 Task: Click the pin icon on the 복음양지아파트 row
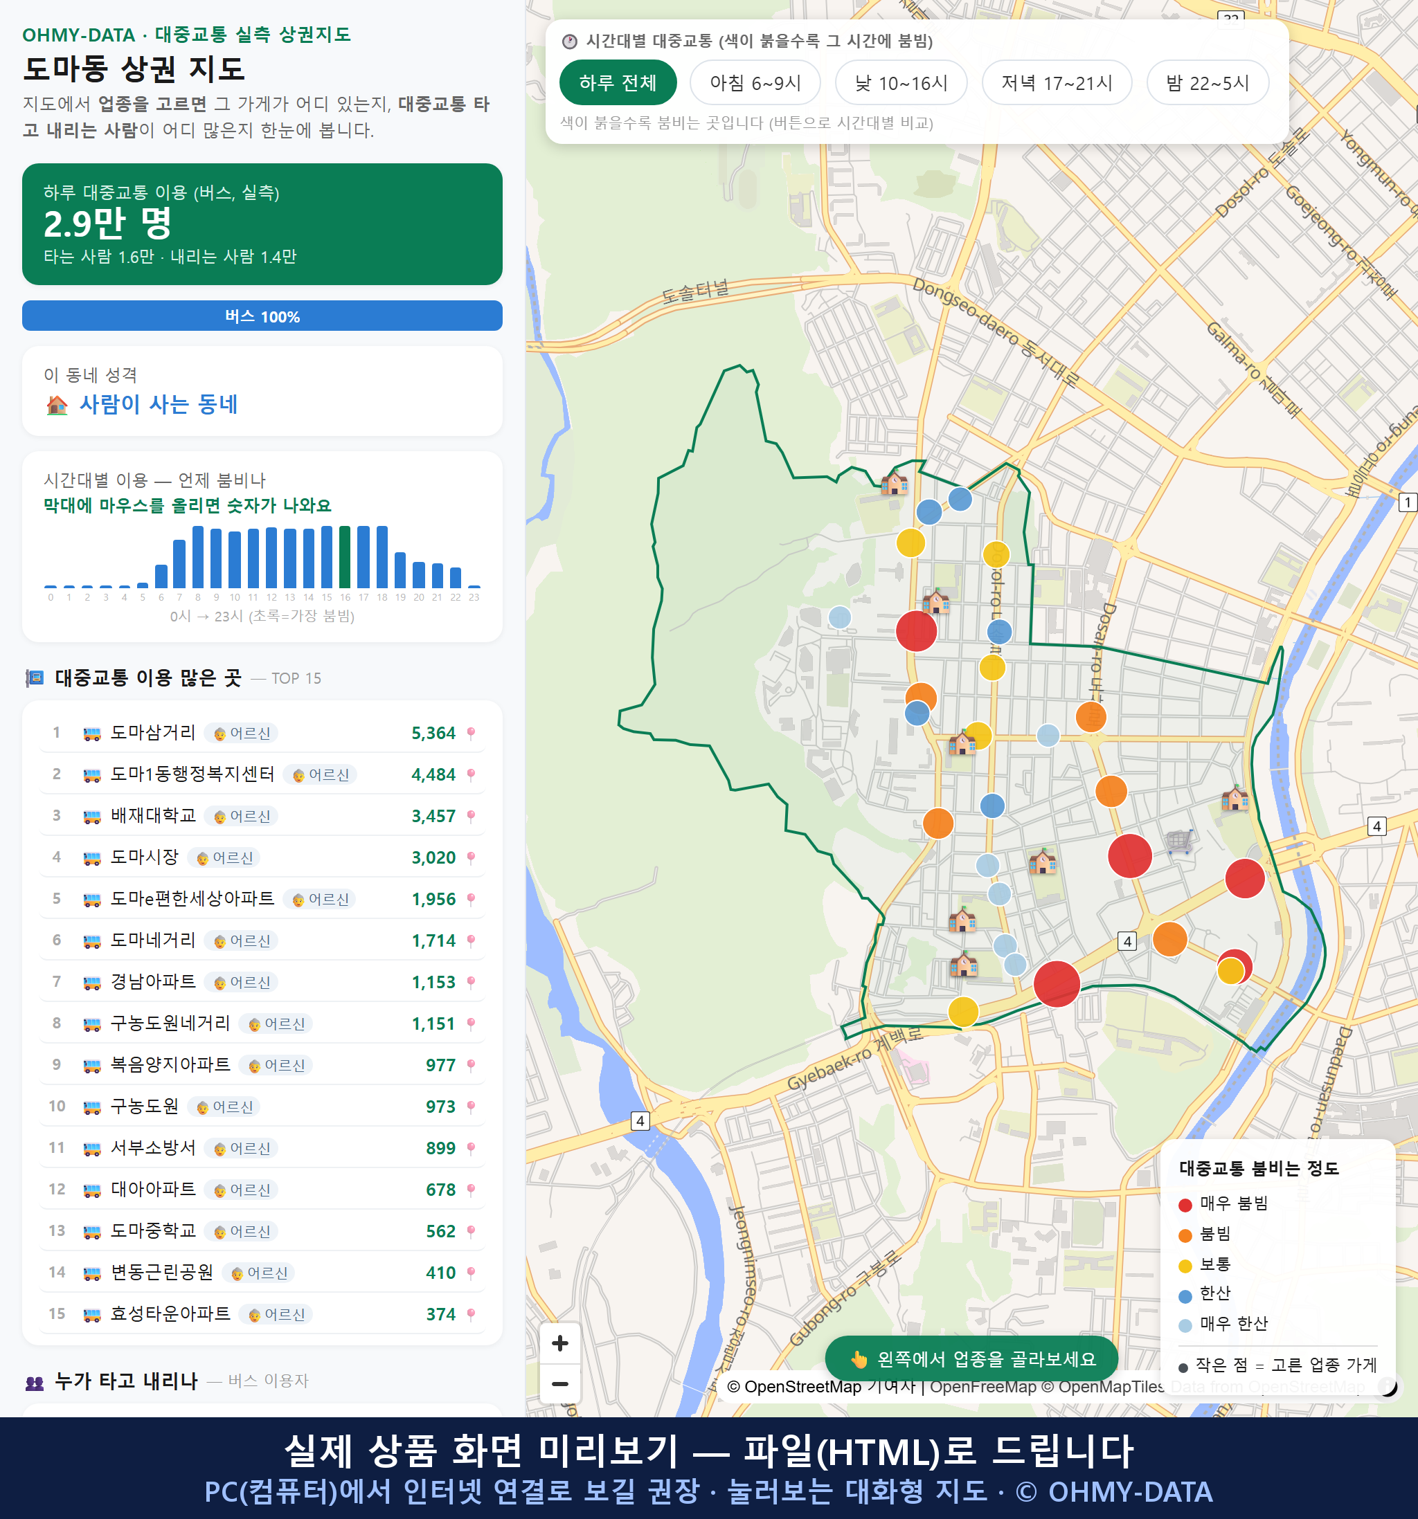(471, 1065)
